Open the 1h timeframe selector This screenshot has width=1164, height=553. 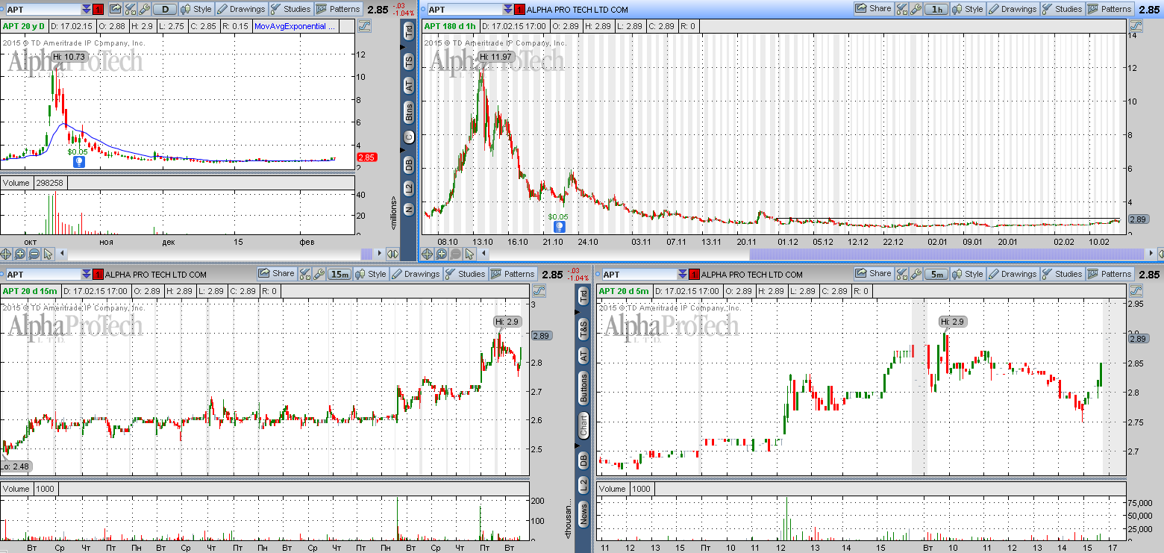coord(936,10)
